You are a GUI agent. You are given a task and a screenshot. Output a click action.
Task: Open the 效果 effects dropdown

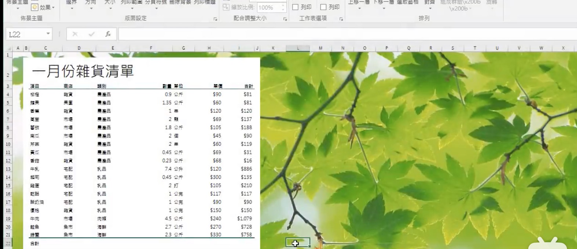[53, 7]
